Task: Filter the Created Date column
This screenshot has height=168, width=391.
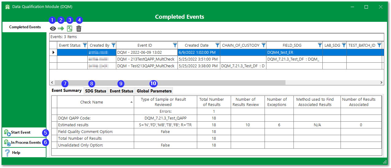Action: point(217,45)
